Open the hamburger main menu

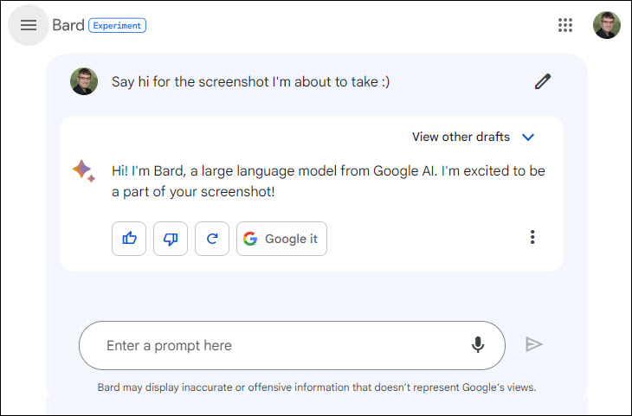29,25
